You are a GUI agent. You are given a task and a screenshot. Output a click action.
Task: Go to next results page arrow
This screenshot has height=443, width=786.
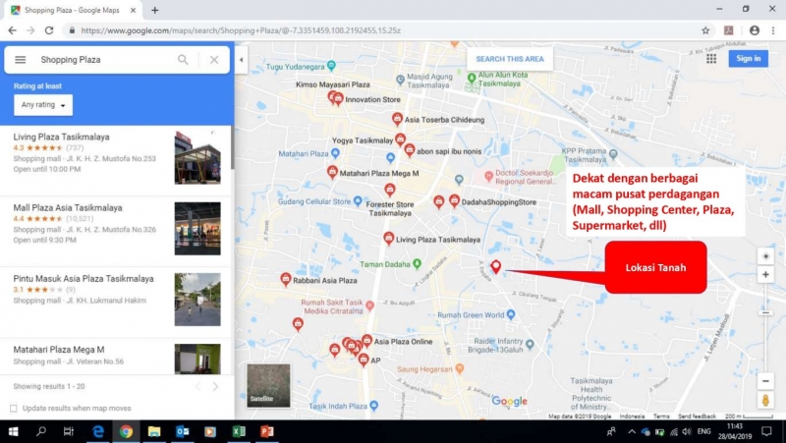click(x=215, y=386)
